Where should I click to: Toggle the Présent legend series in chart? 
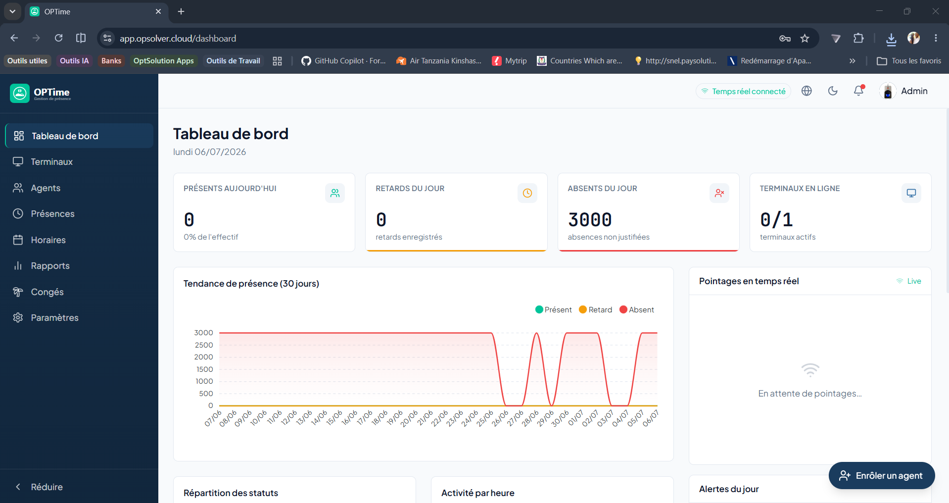[553, 309]
